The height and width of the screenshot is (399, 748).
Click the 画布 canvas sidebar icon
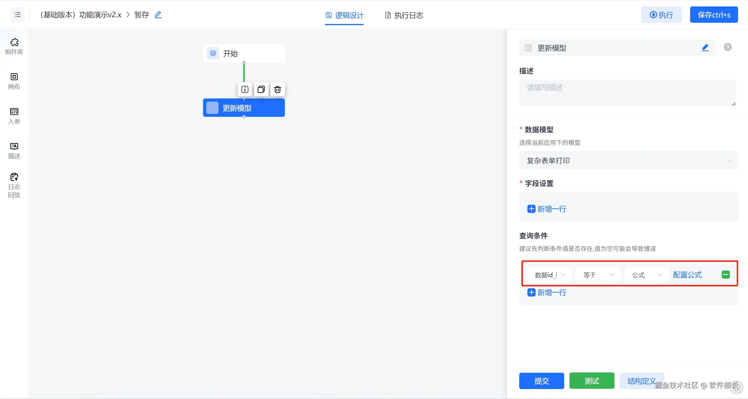(x=14, y=81)
